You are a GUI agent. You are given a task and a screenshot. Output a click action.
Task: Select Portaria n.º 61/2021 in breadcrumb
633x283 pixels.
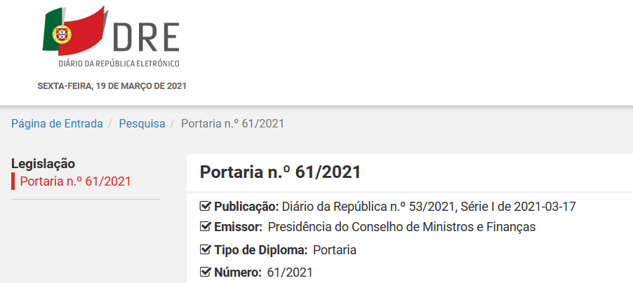point(232,123)
